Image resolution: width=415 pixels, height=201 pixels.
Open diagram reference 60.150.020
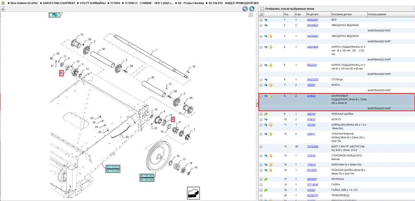click(x=147, y=176)
